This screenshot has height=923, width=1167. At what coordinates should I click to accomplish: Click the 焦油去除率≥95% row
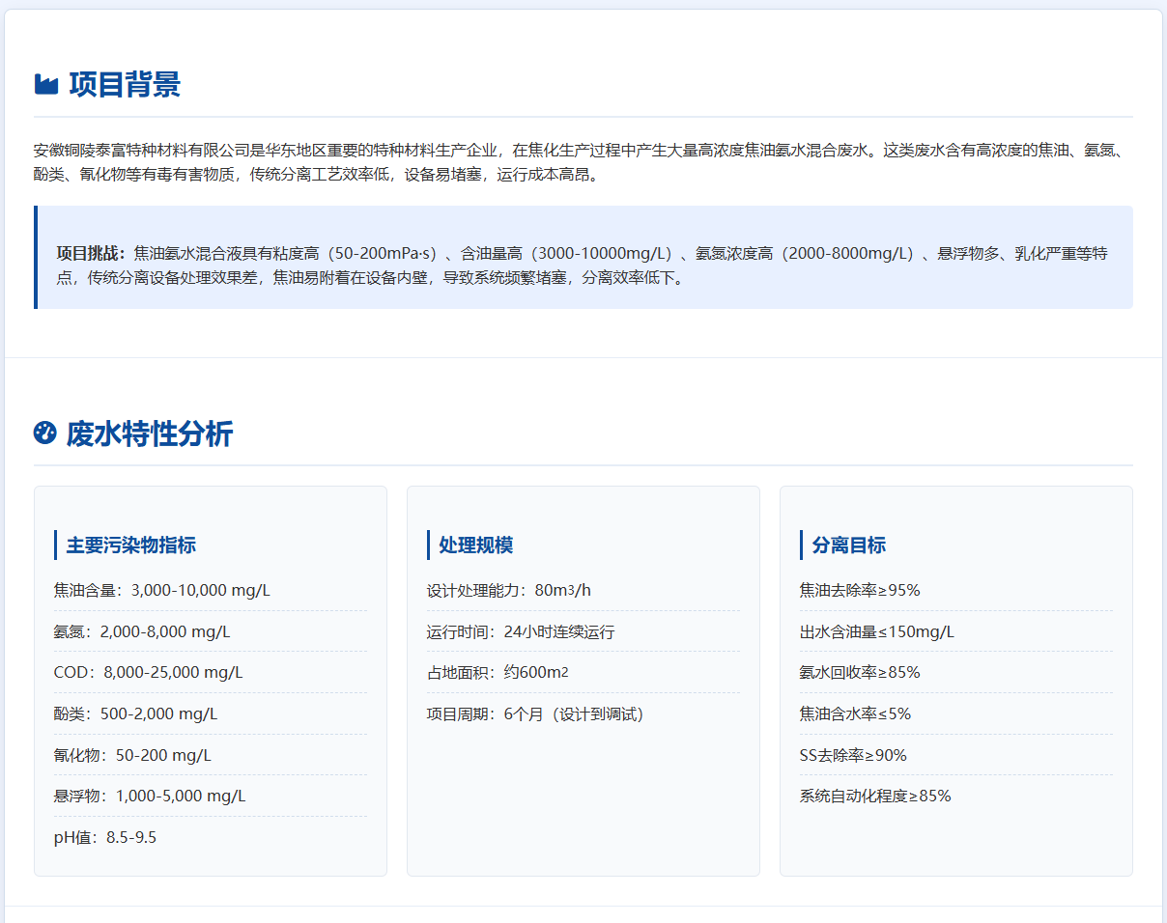tap(860, 591)
